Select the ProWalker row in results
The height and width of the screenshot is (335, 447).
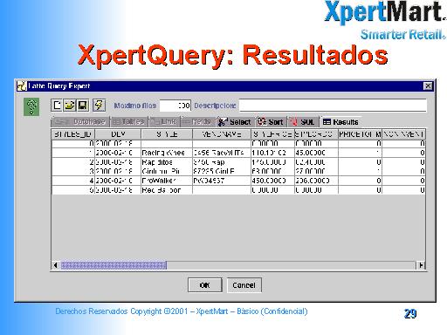coord(238,181)
